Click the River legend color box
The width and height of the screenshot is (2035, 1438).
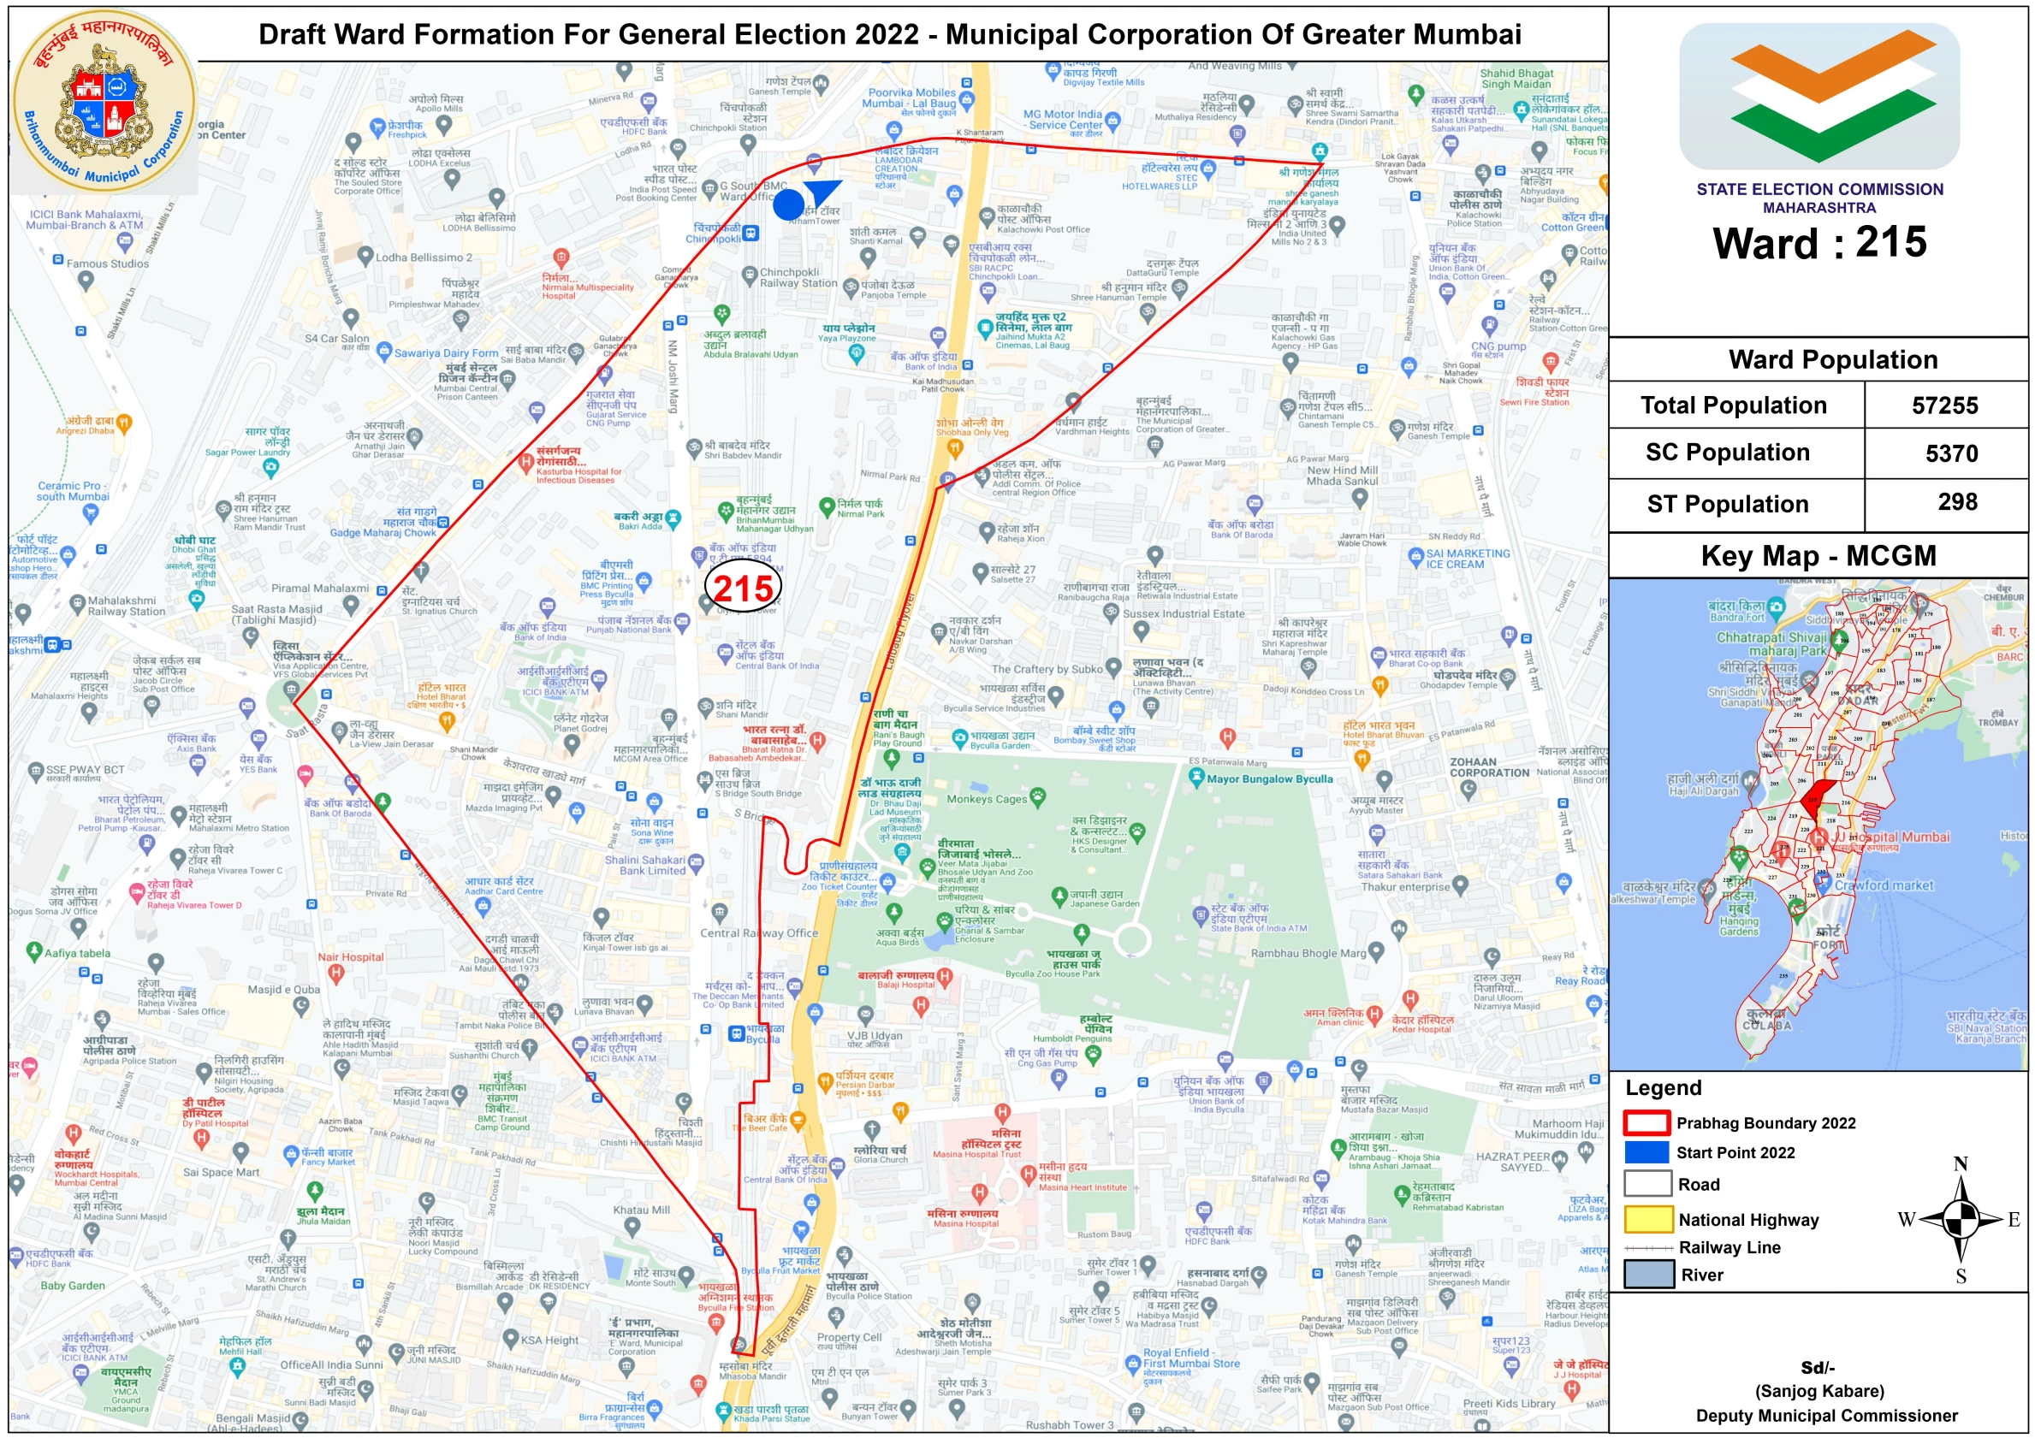1647,1274
